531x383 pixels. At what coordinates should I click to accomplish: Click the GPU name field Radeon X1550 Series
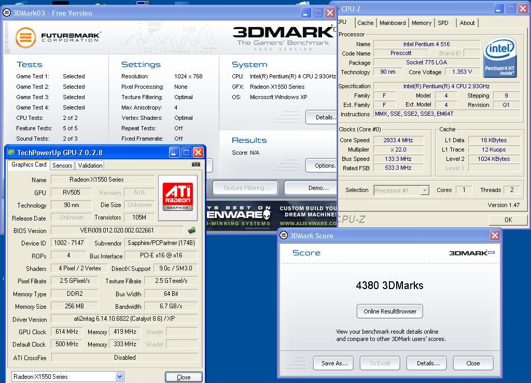(103, 179)
